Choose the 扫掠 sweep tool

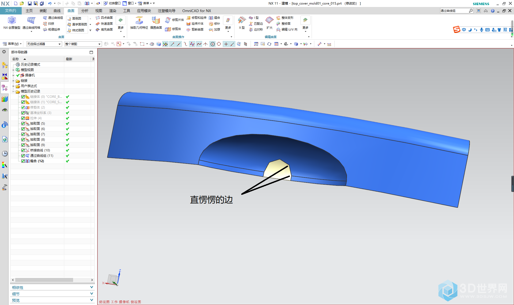[x=48, y=24]
